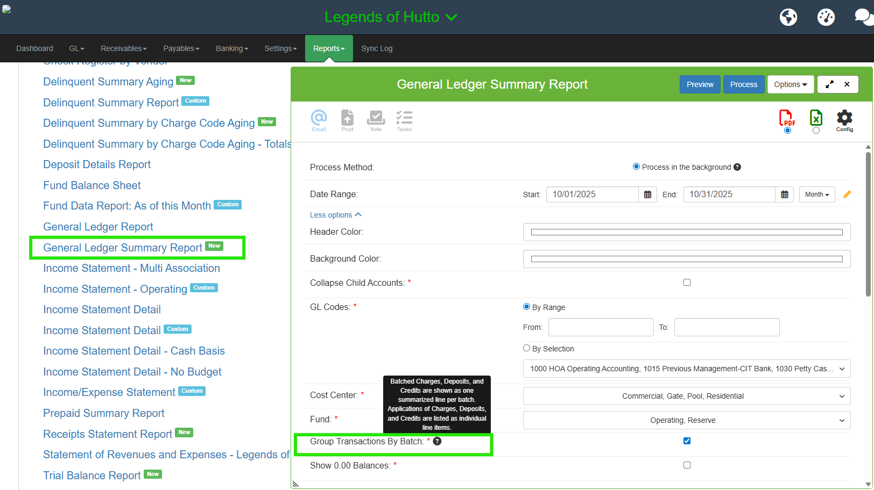Uncheck Group Transactions By Batch
The image size is (874, 490).
687,441
